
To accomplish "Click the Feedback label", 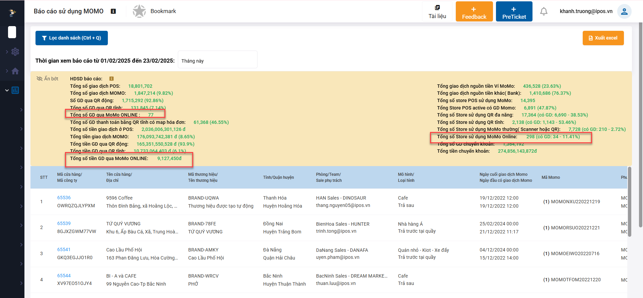I will pyautogui.click(x=474, y=17).
